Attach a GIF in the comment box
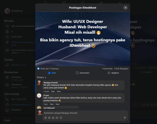The image size is (157, 124). 57,118
